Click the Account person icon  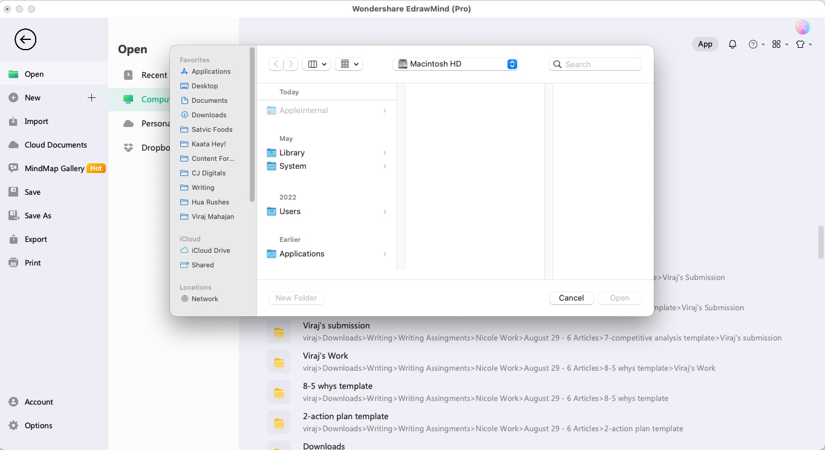13,402
